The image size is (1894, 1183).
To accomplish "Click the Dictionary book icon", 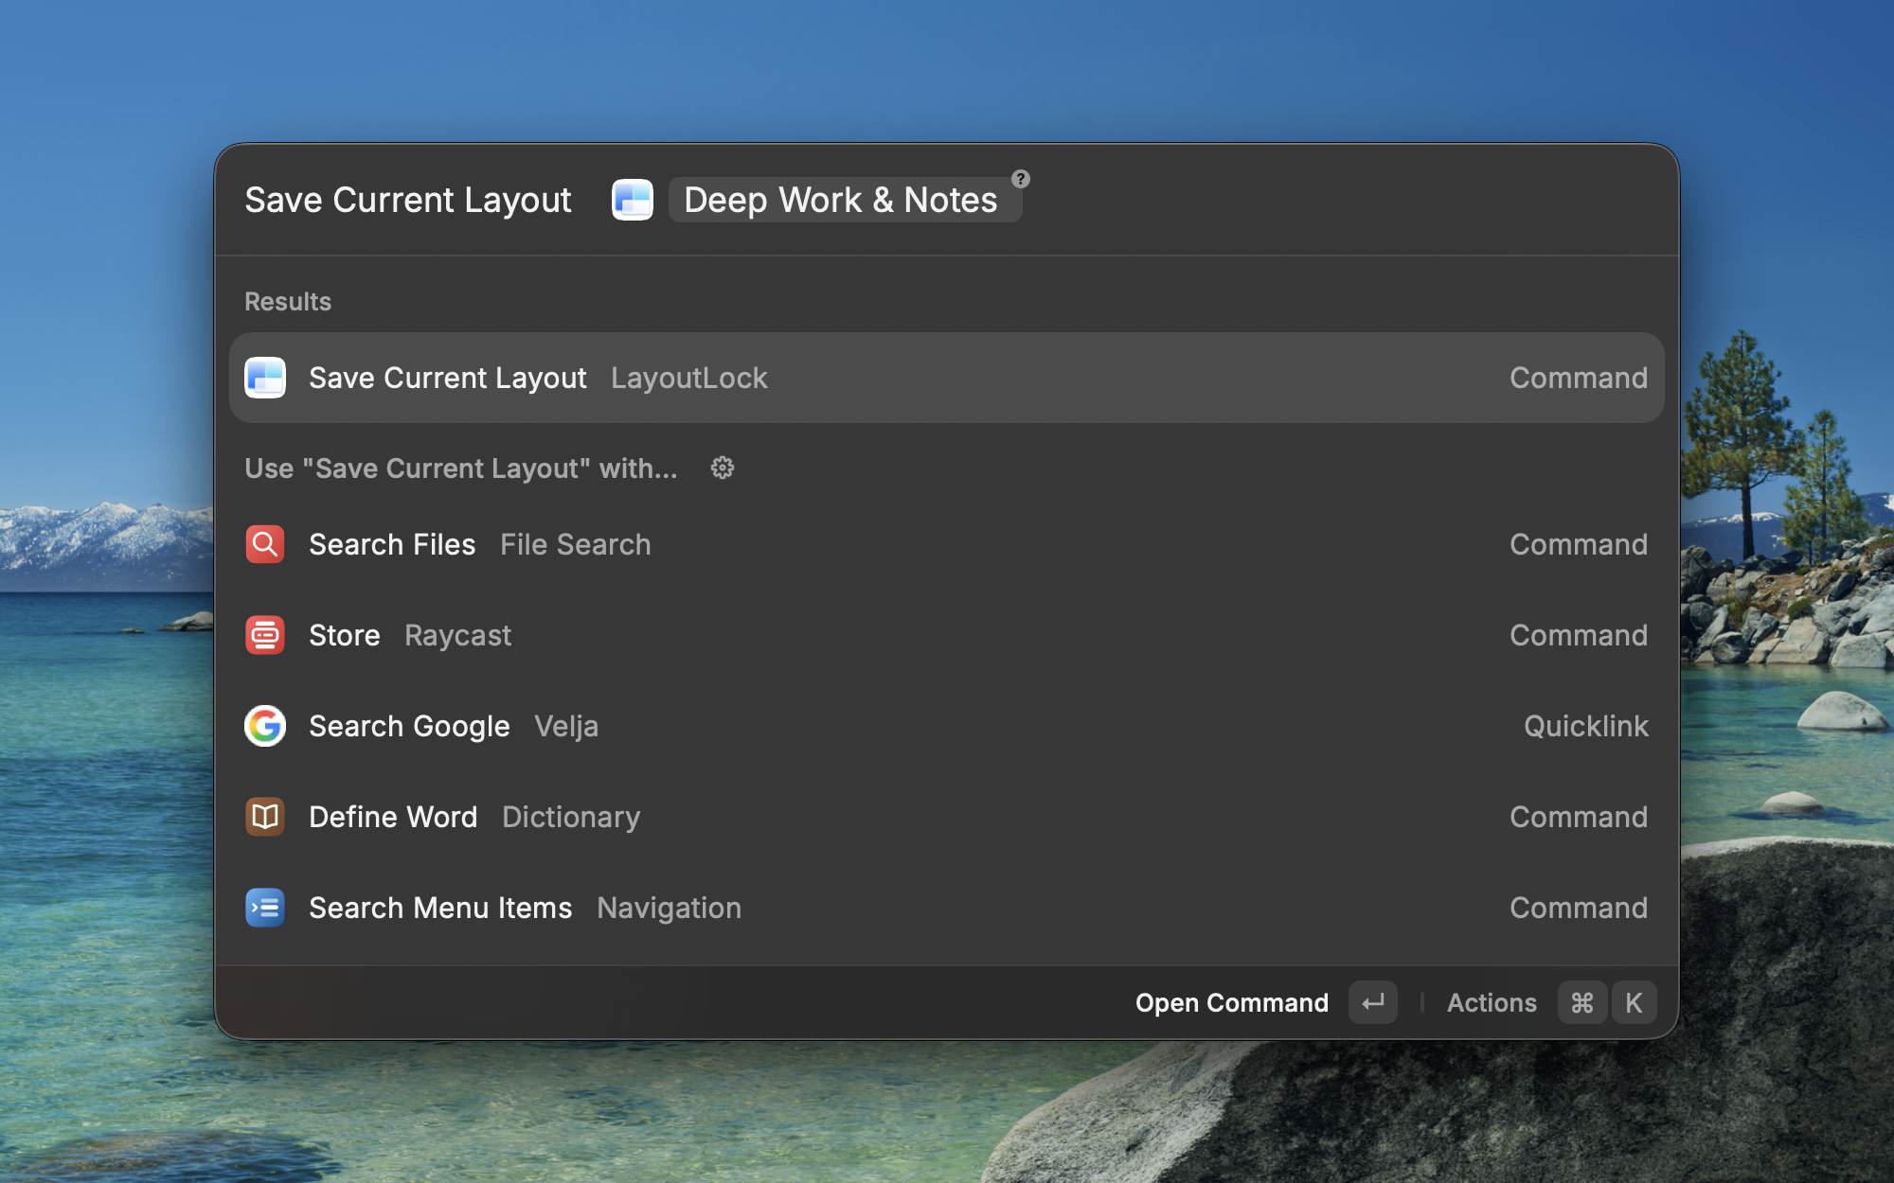I will [x=265, y=817].
